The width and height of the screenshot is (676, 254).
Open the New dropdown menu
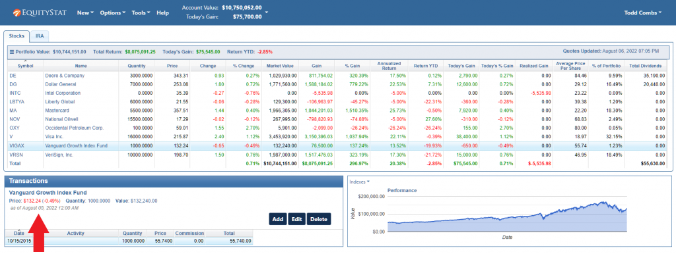(x=85, y=13)
